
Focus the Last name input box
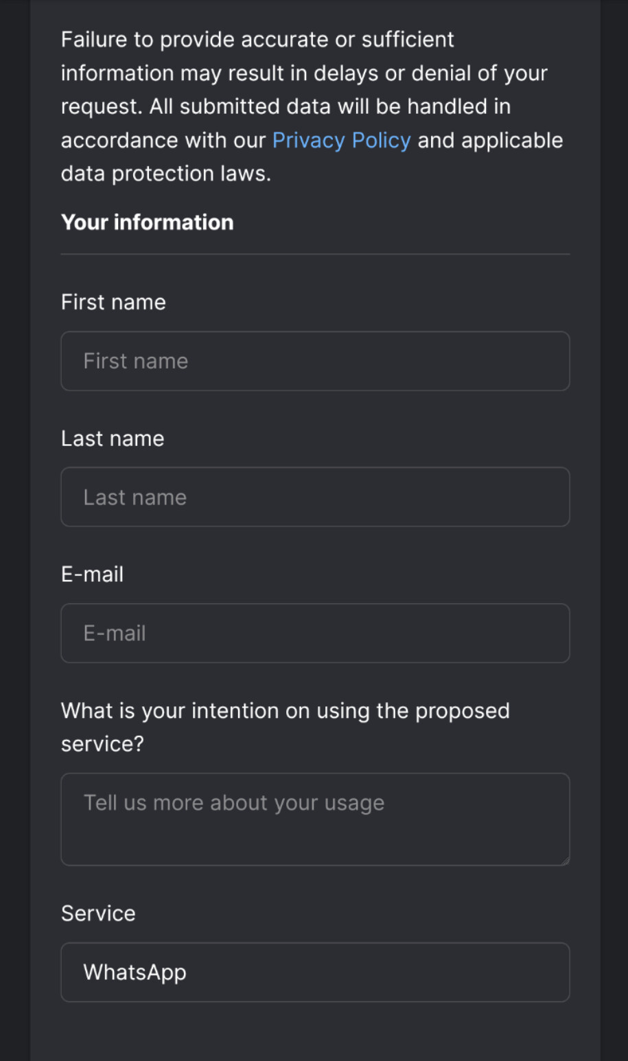315,497
